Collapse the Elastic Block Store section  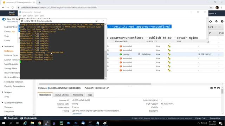tap(2, 103)
